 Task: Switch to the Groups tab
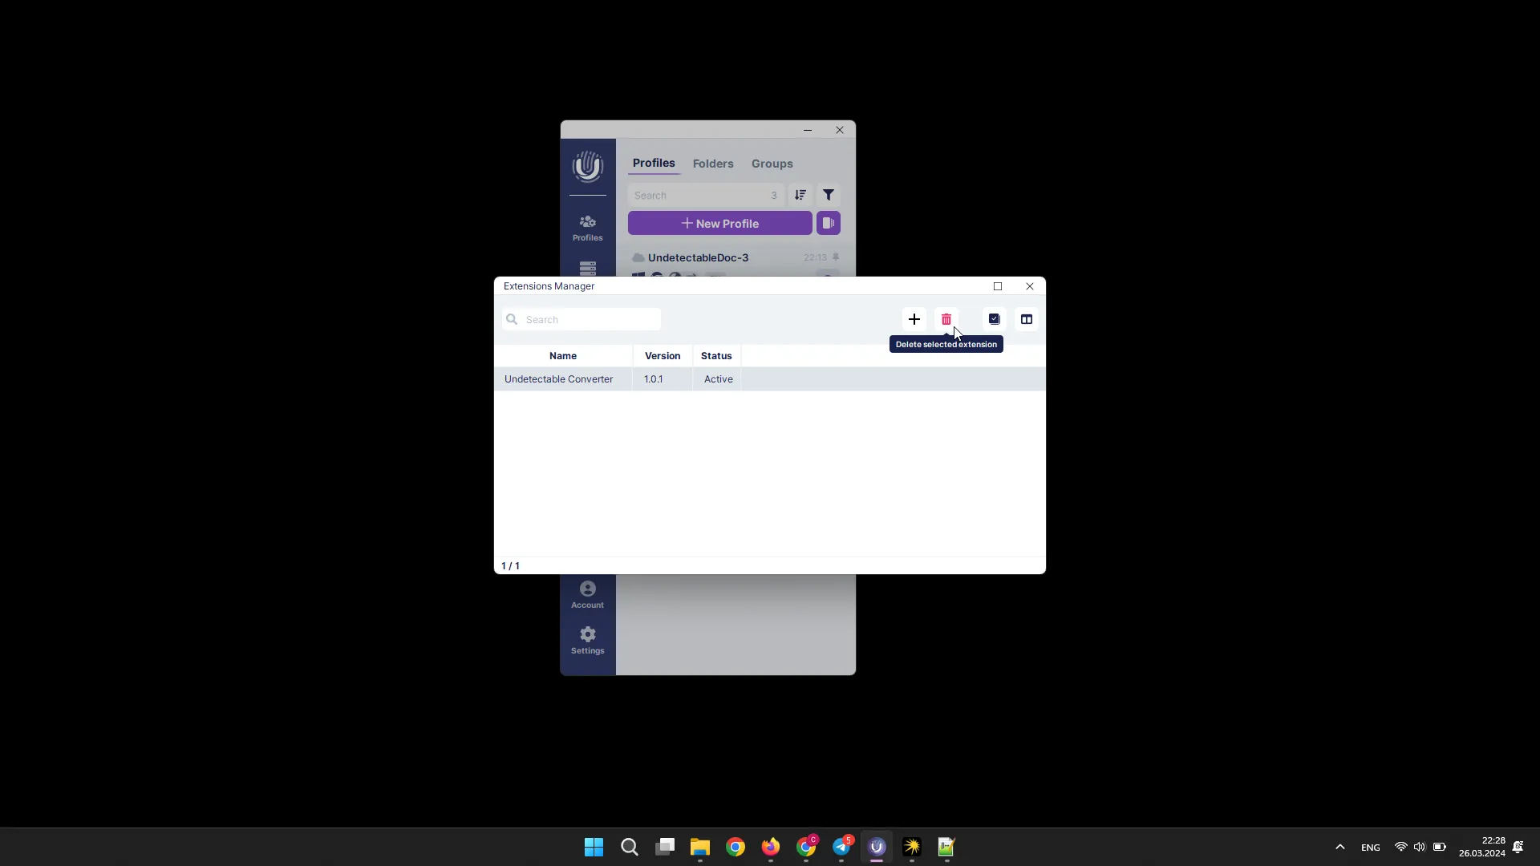(x=772, y=163)
